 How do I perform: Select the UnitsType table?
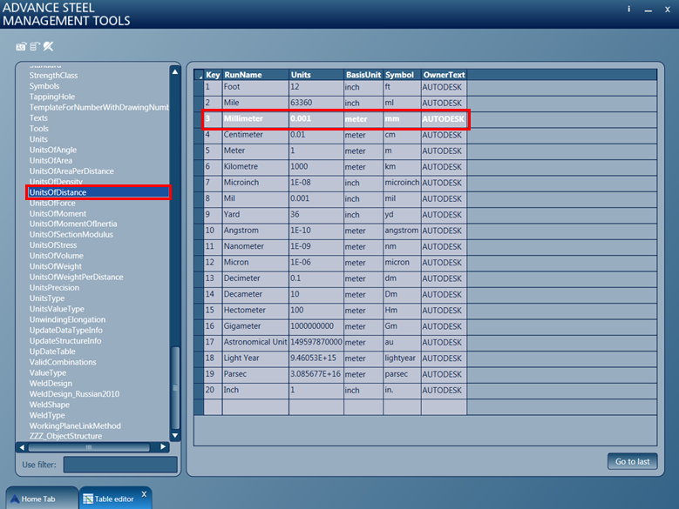click(x=47, y=298)
